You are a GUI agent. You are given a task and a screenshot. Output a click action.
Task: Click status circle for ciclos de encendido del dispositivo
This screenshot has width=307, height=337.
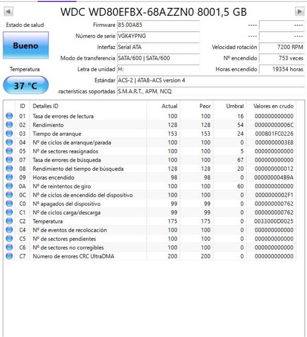9,195
